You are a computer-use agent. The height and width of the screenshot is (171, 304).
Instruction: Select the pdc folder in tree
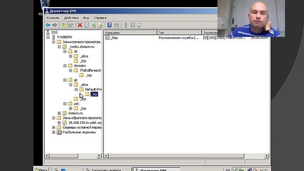pyautogui.click(x=76, y=104)
